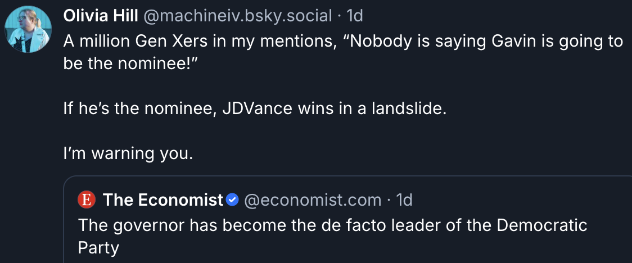Click The Economist red E logo
This screenshot has width=632, height=263.
tap(86, 199)
